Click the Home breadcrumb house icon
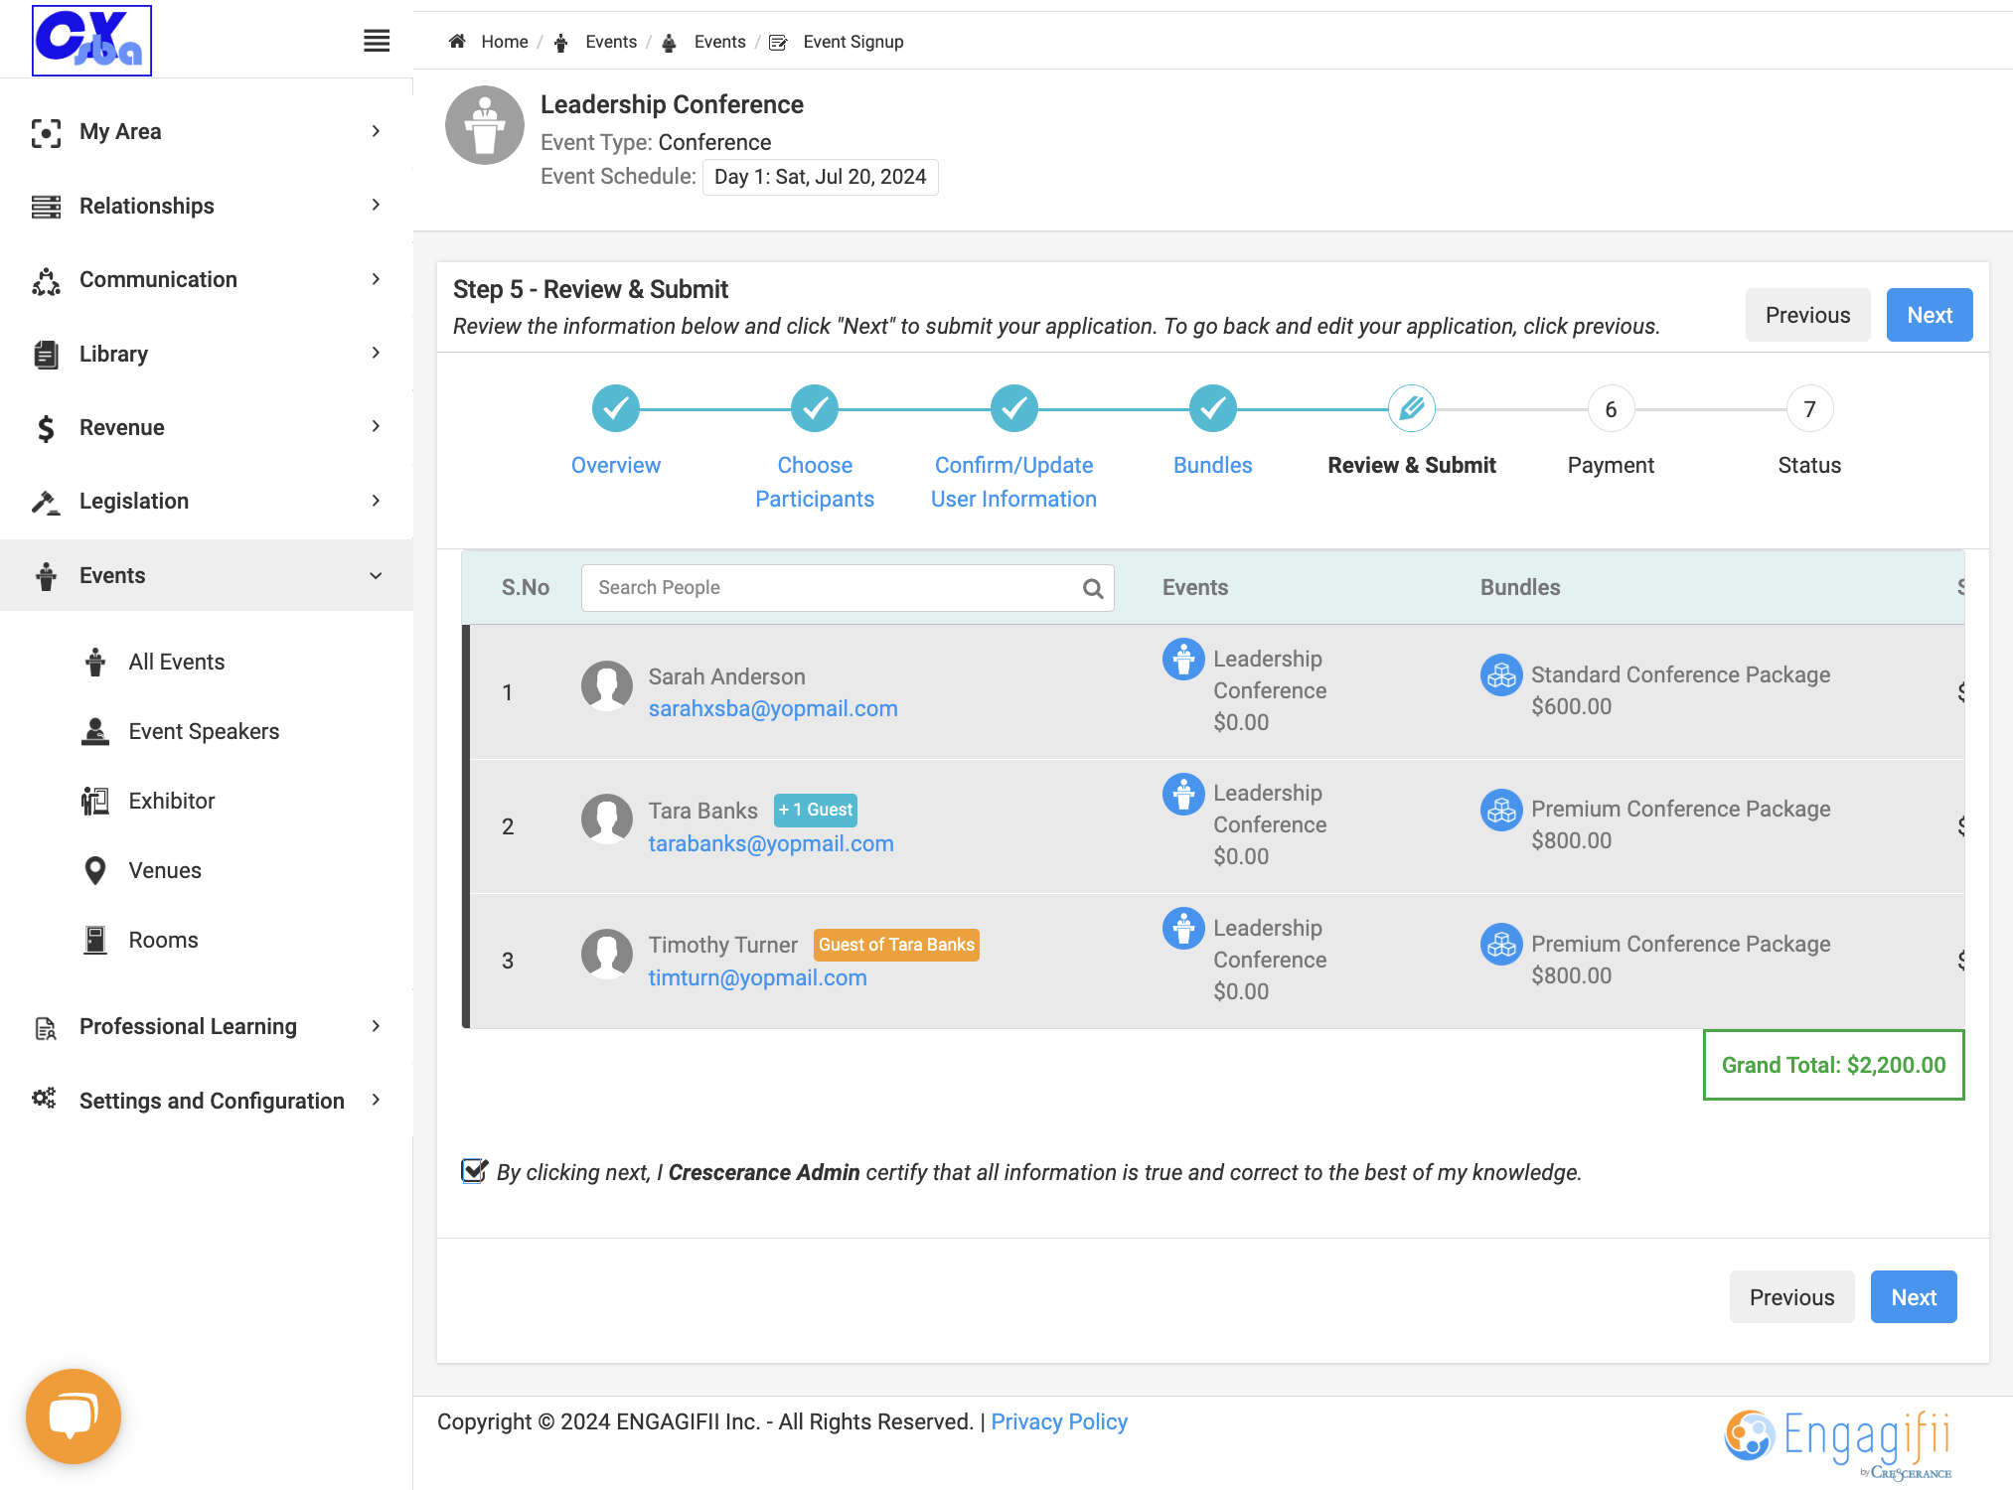Viewport: 2013px width, 1490px height. click(457, 42)
